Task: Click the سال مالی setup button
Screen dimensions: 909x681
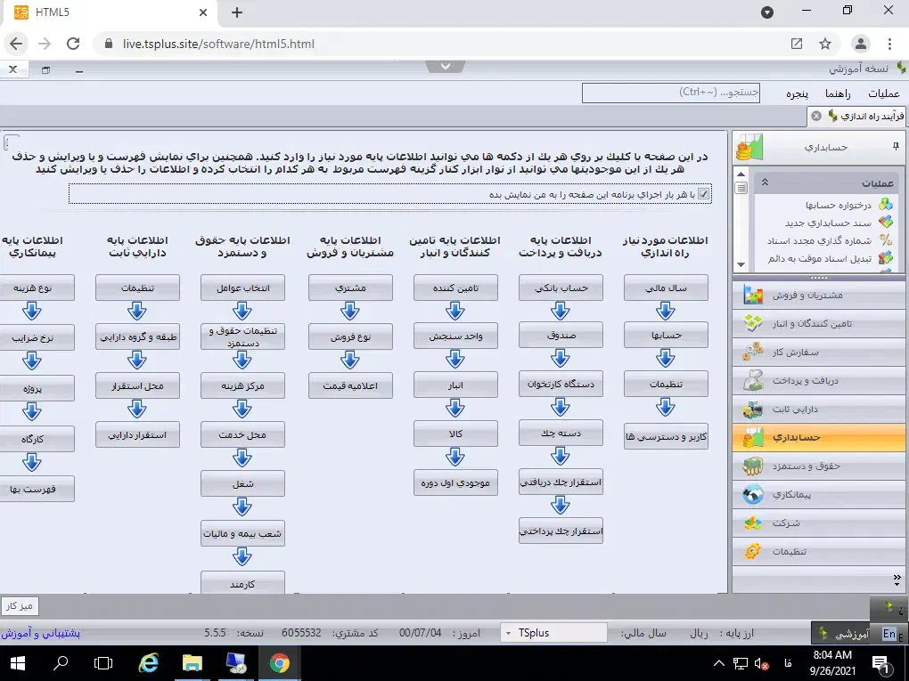Action: (x=666, y=288)
